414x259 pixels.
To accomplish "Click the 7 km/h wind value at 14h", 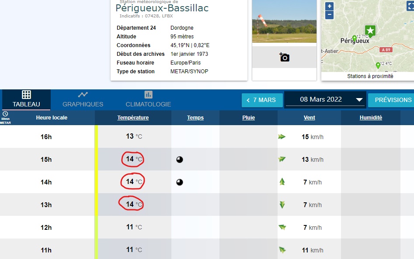I will point(313,182).
